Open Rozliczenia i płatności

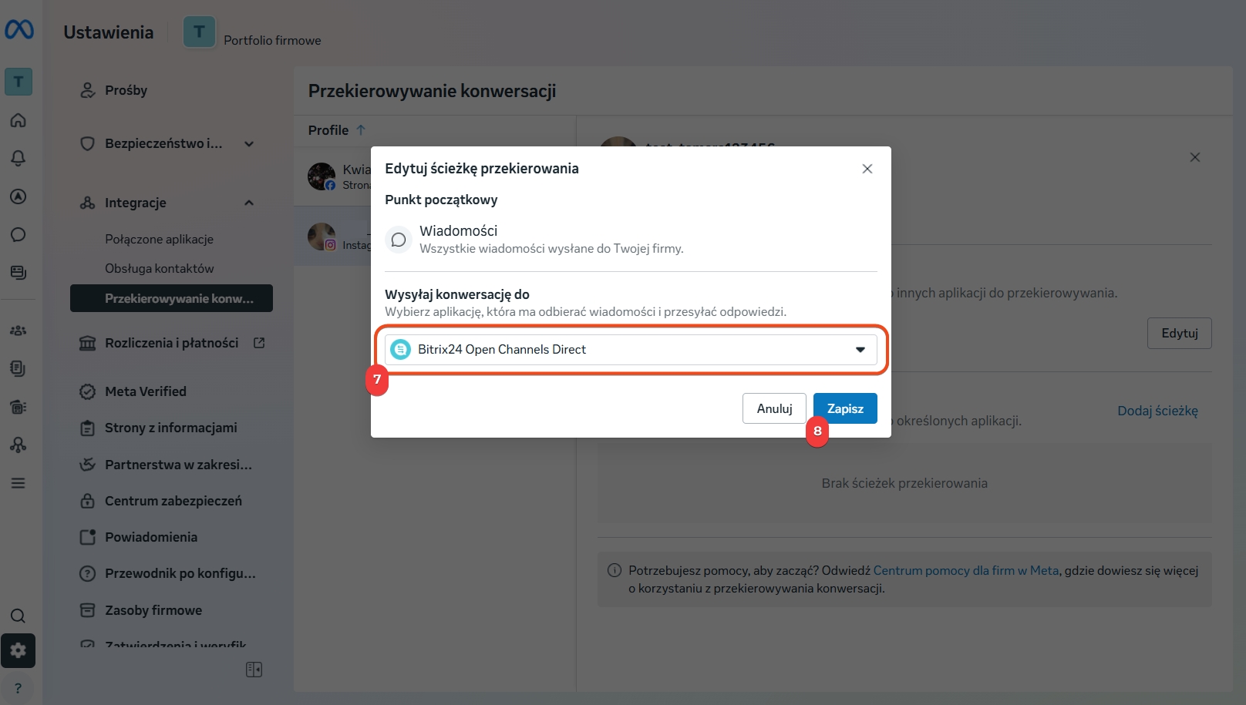pos(171,343)
